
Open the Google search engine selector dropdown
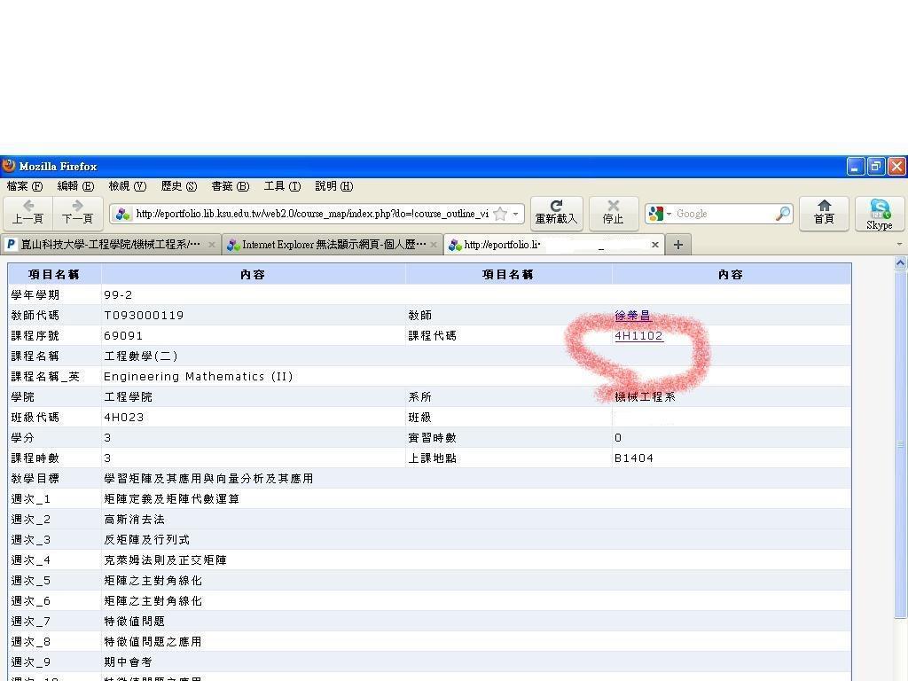pyautogui.click(x=661, y=214)
